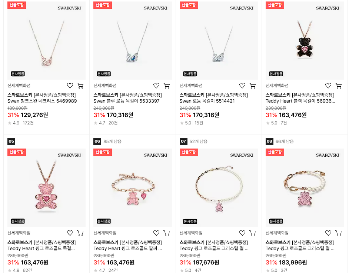Open the 172건 reviews for pink swan
The width and height of the screenshot is (349, 273).
tap(28, 123)
